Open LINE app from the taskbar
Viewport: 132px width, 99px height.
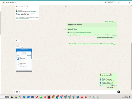tap(41, 97)
